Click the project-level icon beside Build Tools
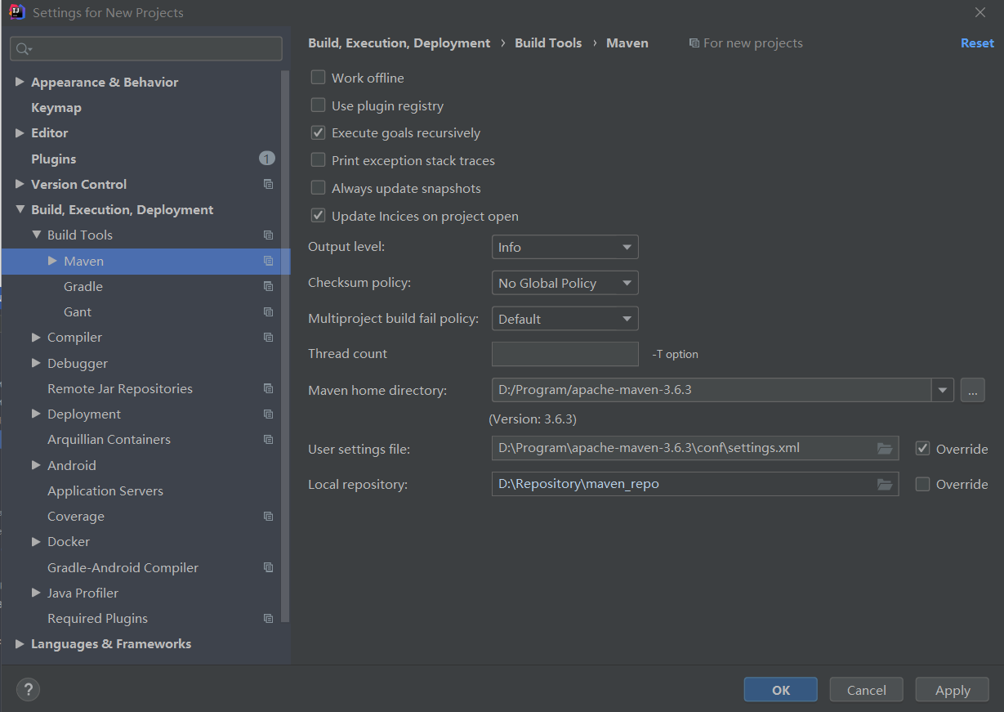 click(268, 235)
